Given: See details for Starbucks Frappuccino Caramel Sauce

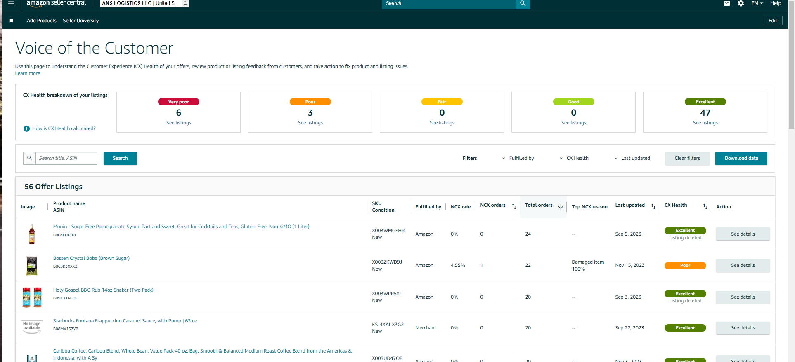Looking at the screenshot, I should tap(743, 328).
